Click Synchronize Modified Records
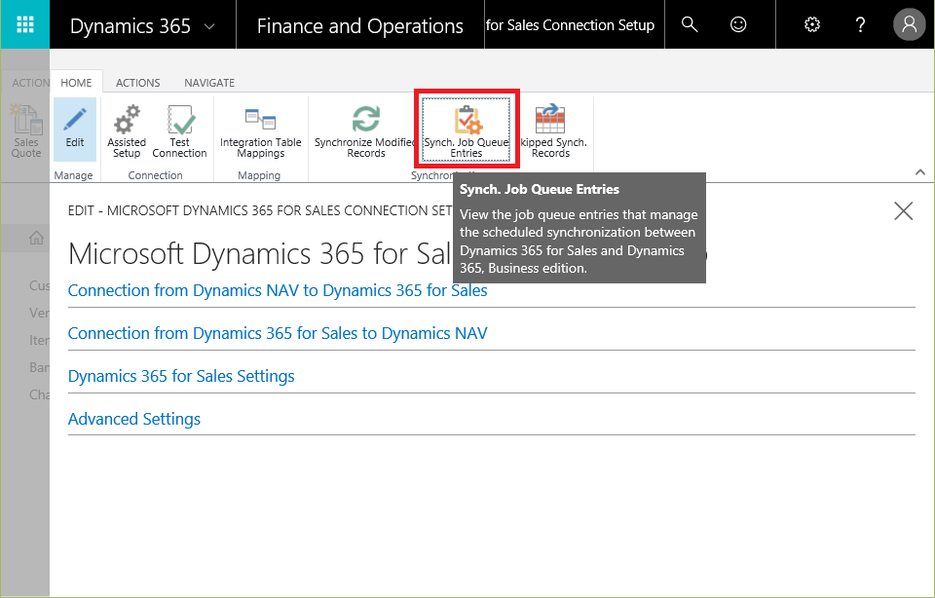 (365, 131)
